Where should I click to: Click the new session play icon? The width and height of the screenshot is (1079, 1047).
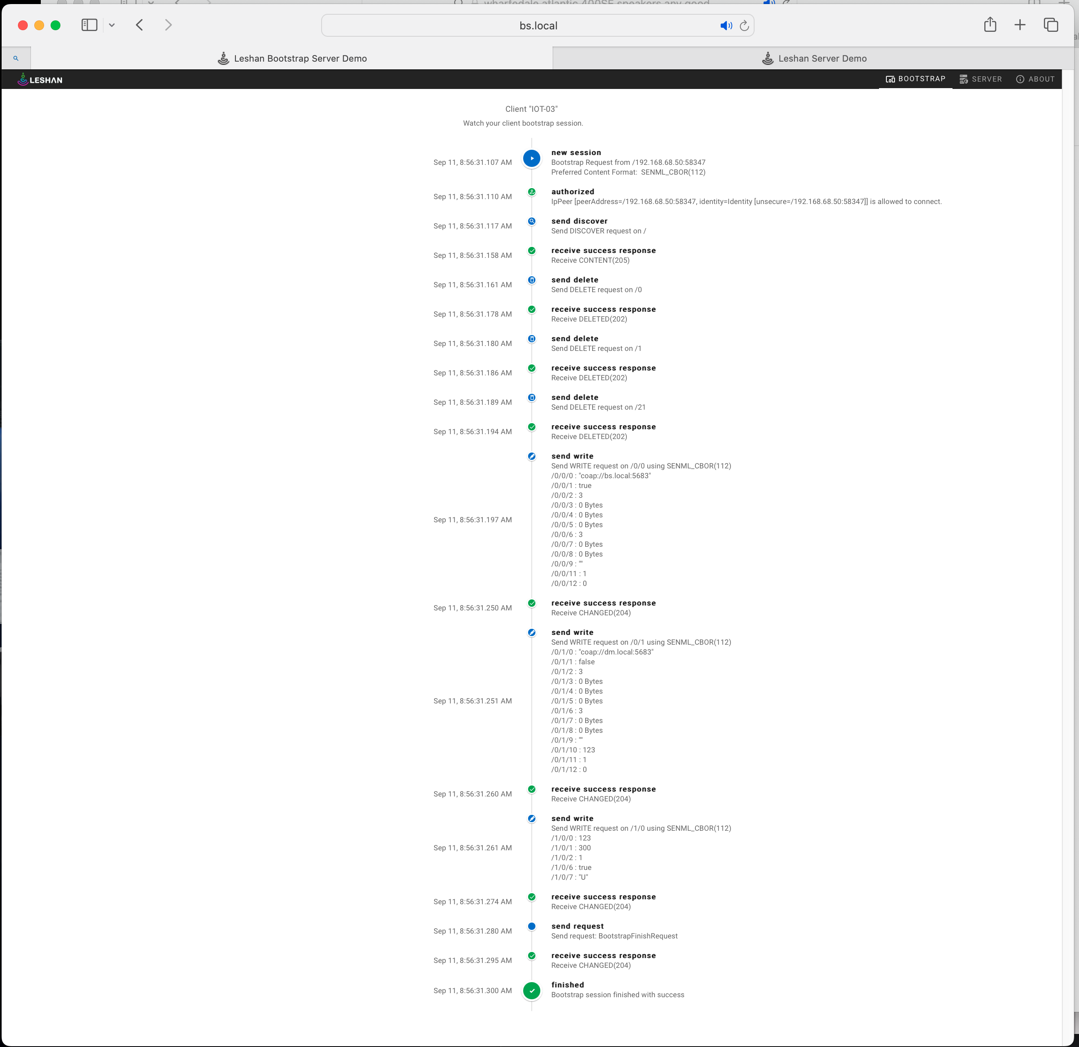(x=531, y=159)
